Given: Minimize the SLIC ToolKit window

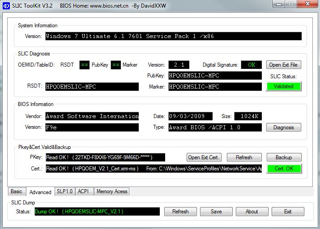Looking at the screenshot, I should (278, 4).
